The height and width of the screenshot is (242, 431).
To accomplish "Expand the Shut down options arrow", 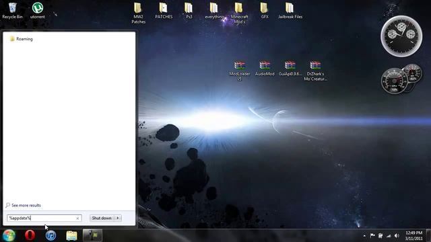I will point(118,218).
